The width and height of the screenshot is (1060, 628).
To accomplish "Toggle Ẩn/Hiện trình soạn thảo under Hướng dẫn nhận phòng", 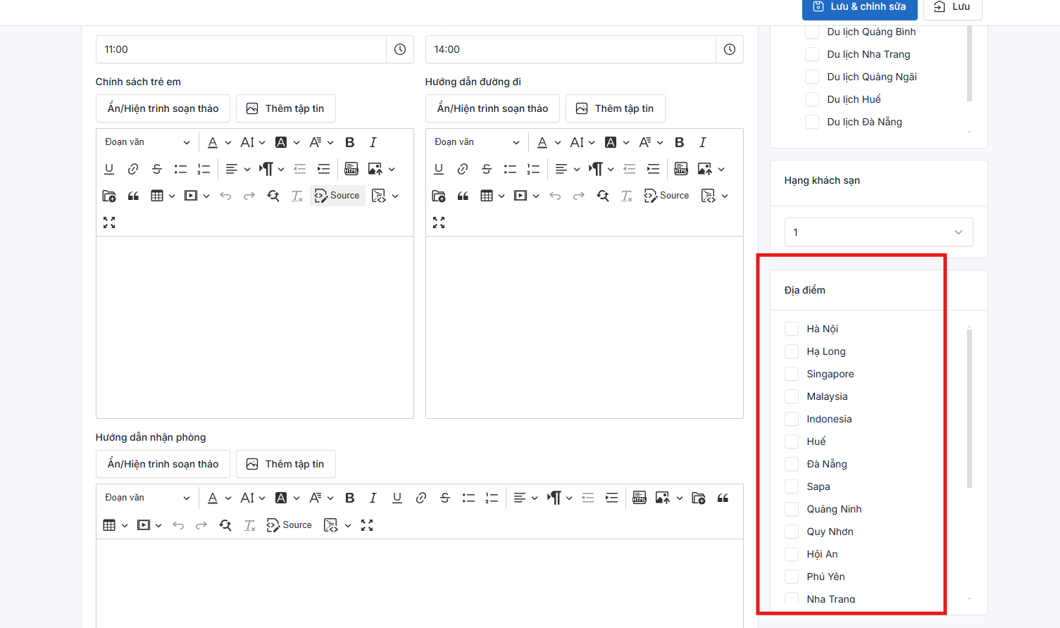I will click(163, 464).
